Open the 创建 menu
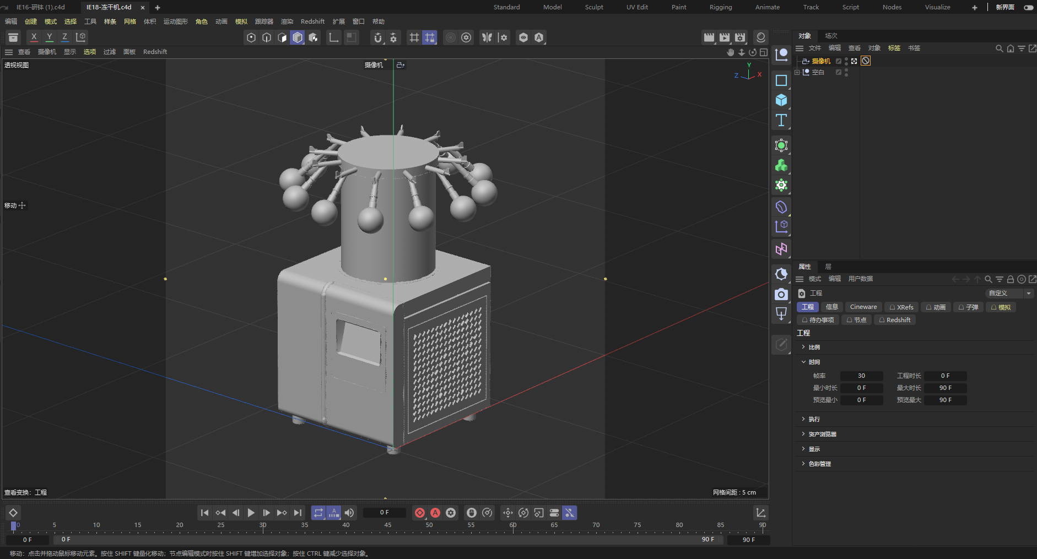This screenshot has width=1037, height=559. coord(31,21)
